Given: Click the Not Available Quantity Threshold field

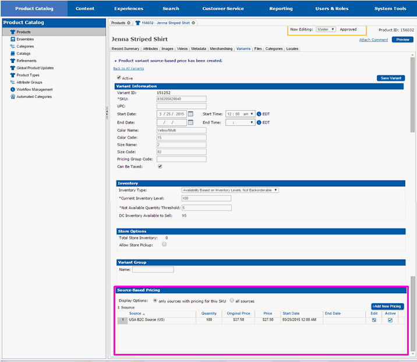Looking at the screenshot, I should (x=206, y=208).
